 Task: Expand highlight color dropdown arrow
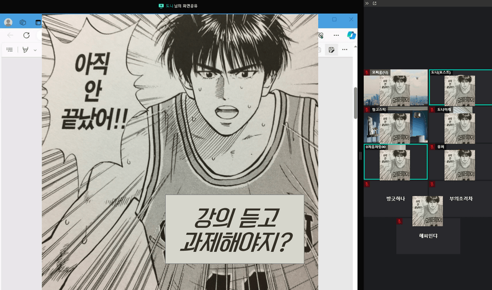(x=35, y=50)
